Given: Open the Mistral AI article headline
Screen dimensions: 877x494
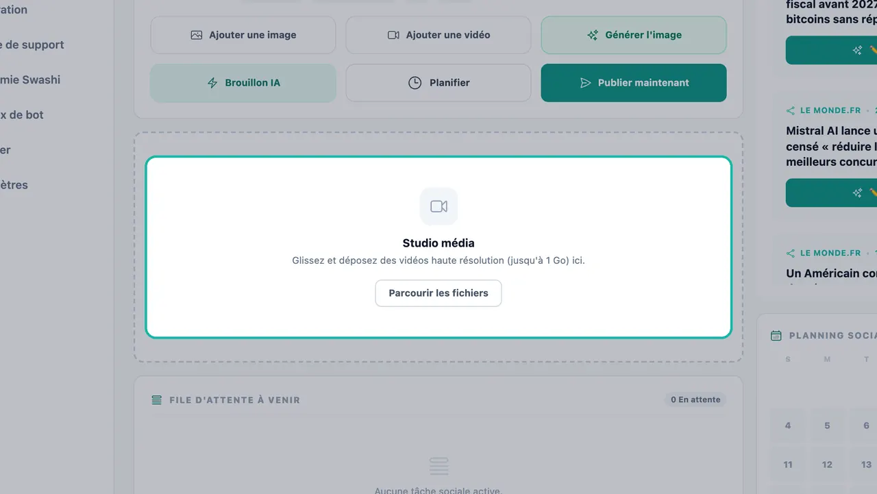Looking at the screenshot, I should (832, 147).
